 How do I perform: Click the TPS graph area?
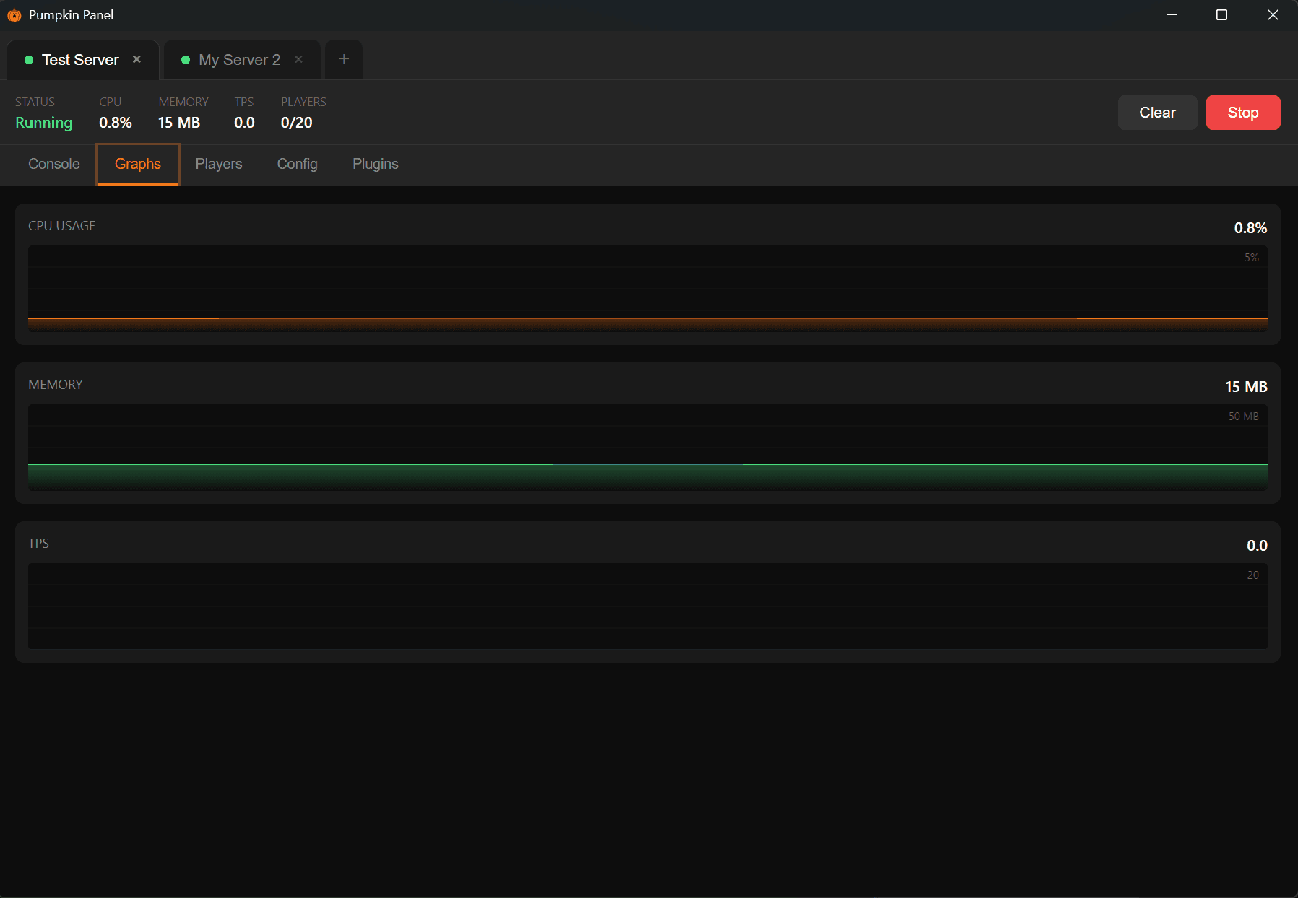(x=647, y=606)
